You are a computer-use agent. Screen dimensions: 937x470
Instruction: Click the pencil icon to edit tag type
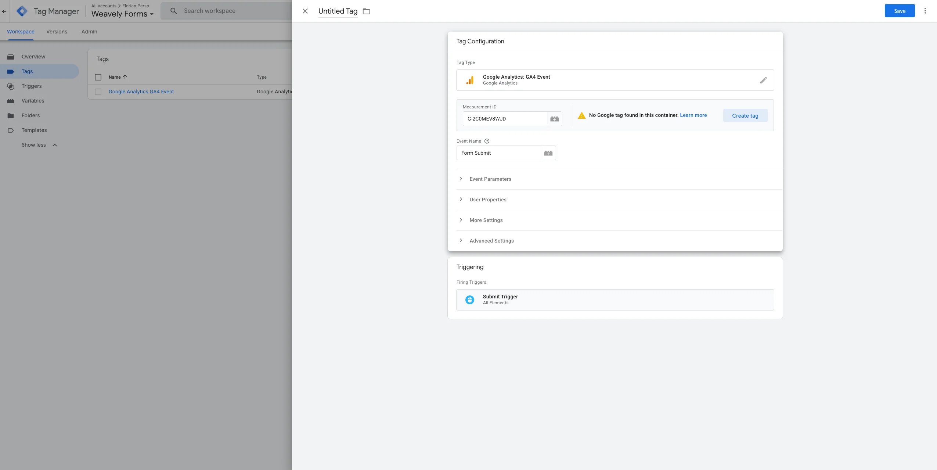click(763, 80)
